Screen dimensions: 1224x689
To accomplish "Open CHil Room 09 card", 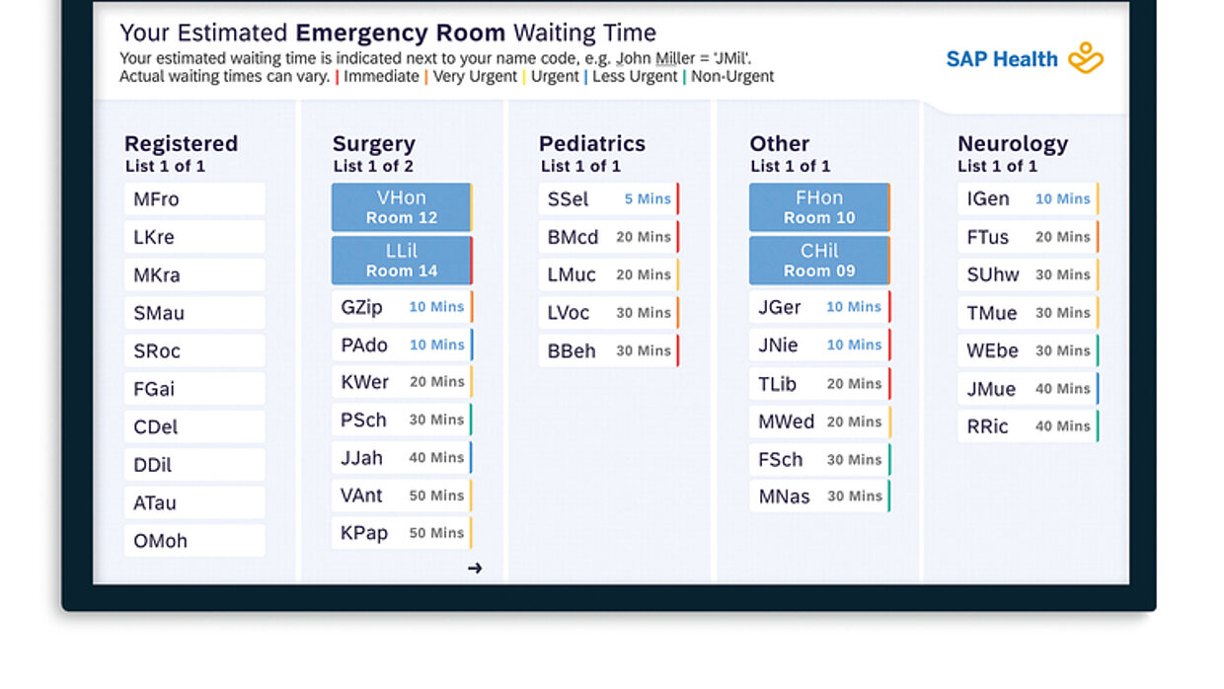I will [x=818, y=261].
